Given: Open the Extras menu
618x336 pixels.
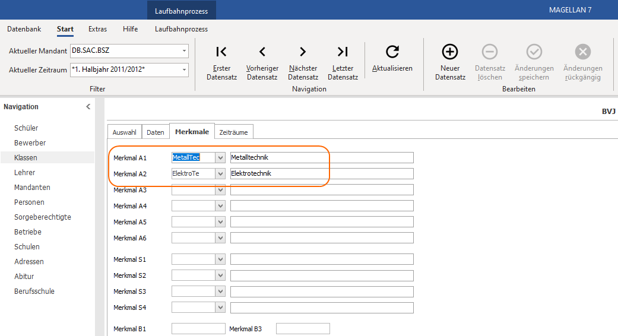Looking at the screenshot, I should [97, 29].
